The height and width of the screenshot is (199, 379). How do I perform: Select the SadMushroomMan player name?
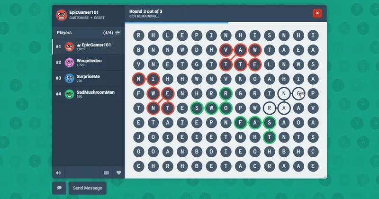96,92
